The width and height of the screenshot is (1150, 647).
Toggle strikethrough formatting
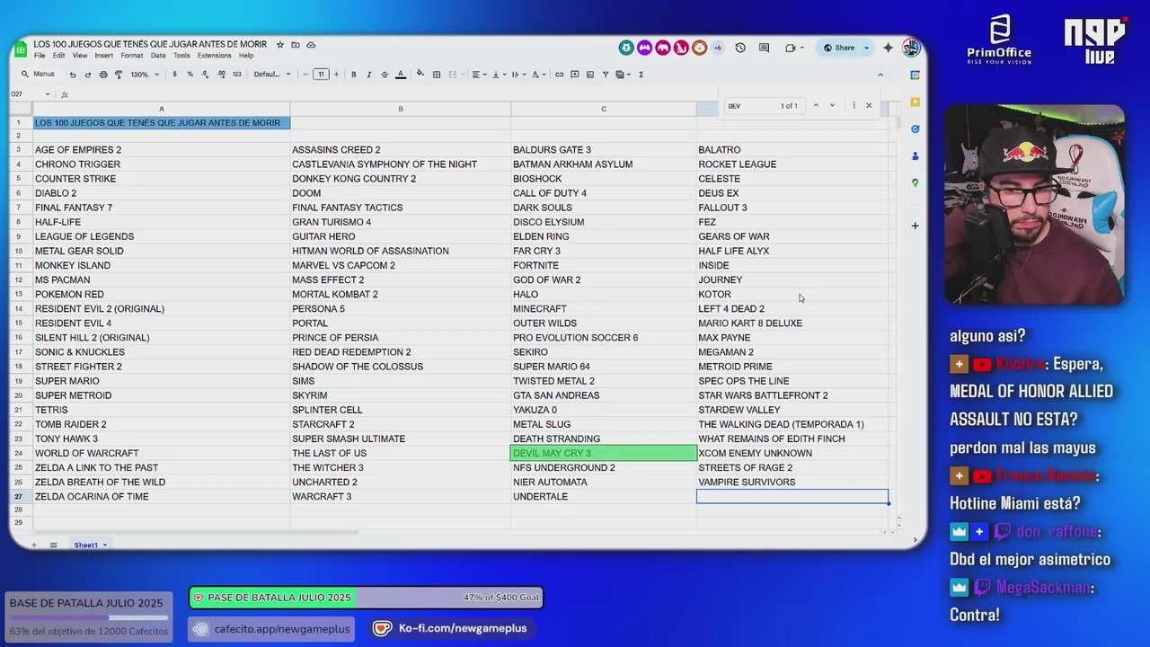(385, 75)
